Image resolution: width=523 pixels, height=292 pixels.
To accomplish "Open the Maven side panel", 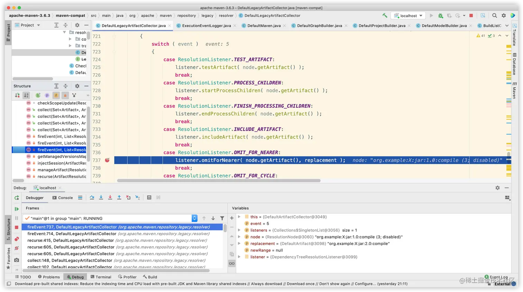I will 515,91.
